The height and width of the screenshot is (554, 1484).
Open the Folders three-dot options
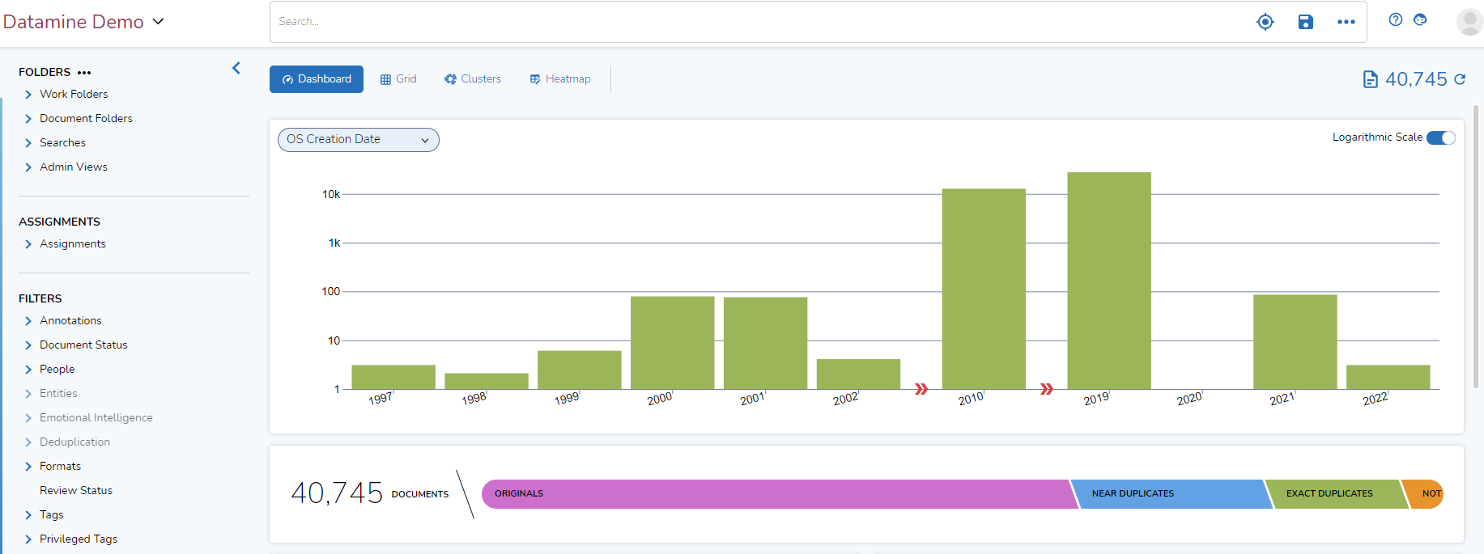click(x=84, y=73)
